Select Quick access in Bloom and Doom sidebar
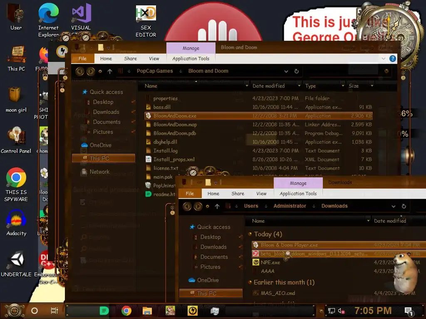 tap(106, 92)
